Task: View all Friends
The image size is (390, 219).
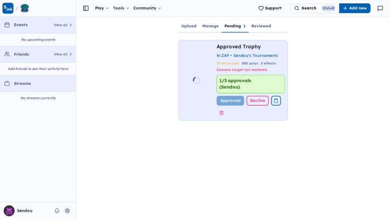Action: (63, 54)
